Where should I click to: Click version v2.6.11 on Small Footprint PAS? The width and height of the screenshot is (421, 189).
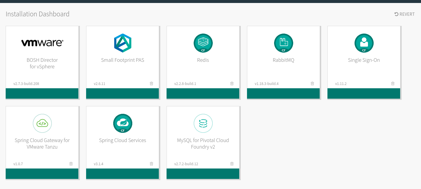(x=100, y=84)
